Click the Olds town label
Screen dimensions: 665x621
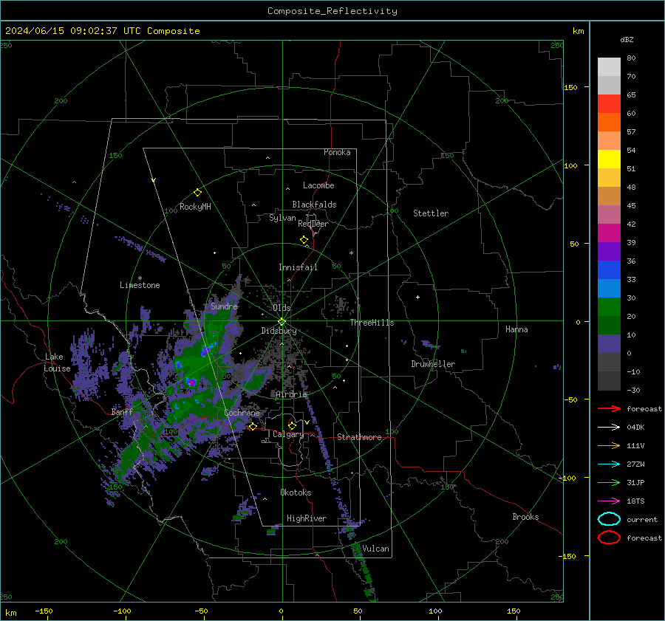click(x=282, y=308)
